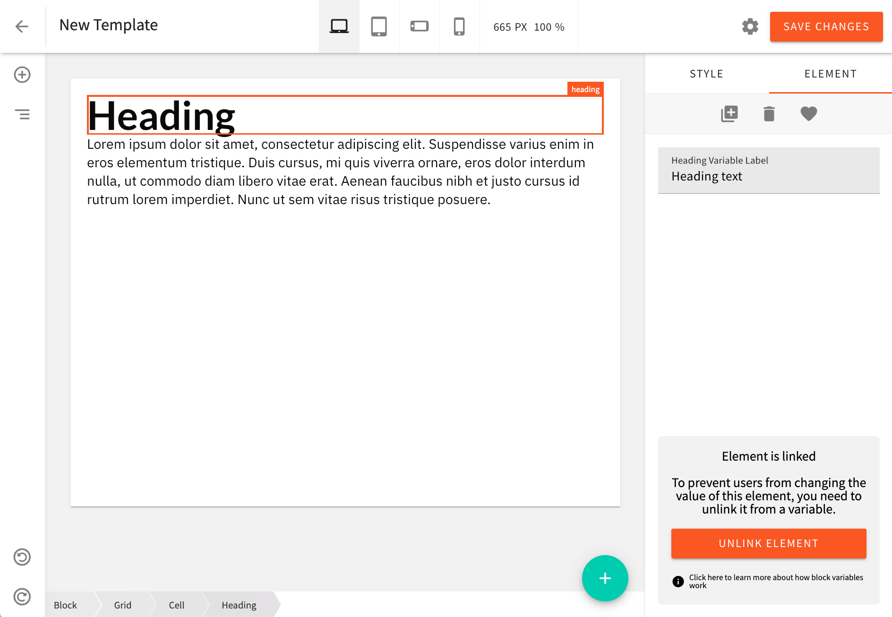The width and height of the screenshot is (892, 617).
Task: Switch to mobile phone preview
Action: click(459, 26)
